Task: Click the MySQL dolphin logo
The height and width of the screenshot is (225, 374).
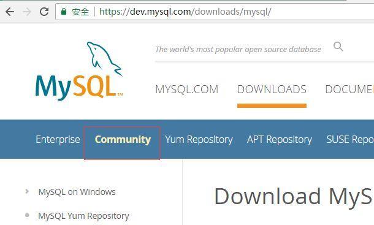Action: tap(79, 71)
